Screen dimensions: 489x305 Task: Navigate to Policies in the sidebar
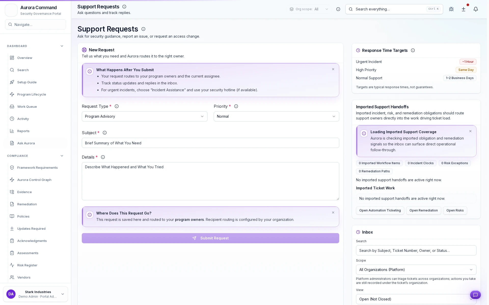23,216
